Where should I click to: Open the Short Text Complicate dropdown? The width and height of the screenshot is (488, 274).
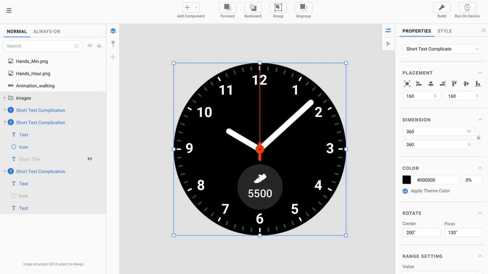pos(442,49)
